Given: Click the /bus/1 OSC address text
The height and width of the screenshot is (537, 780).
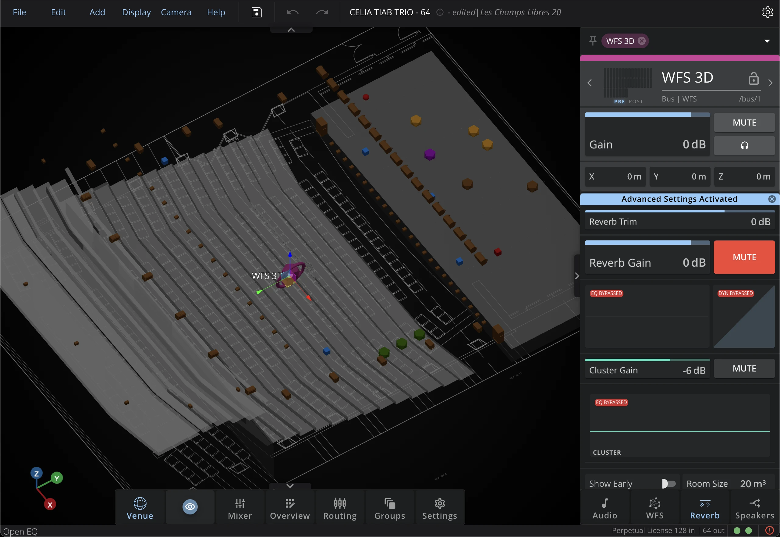Looking at the screenshot, I should coord(750,99).
